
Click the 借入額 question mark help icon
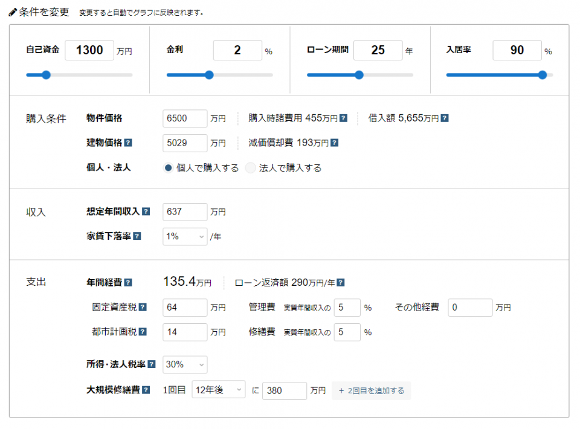pos(444,117)
